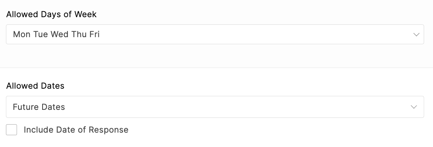Click the Tue text in days dropdown
This screenshot has width=433, height=147.
point(41,34)
